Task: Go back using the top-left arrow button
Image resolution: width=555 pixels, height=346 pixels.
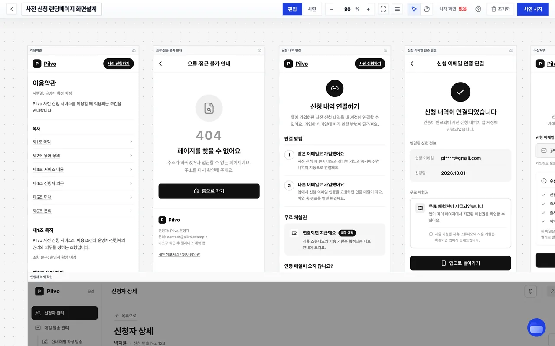Action: (x=12, y=9)
